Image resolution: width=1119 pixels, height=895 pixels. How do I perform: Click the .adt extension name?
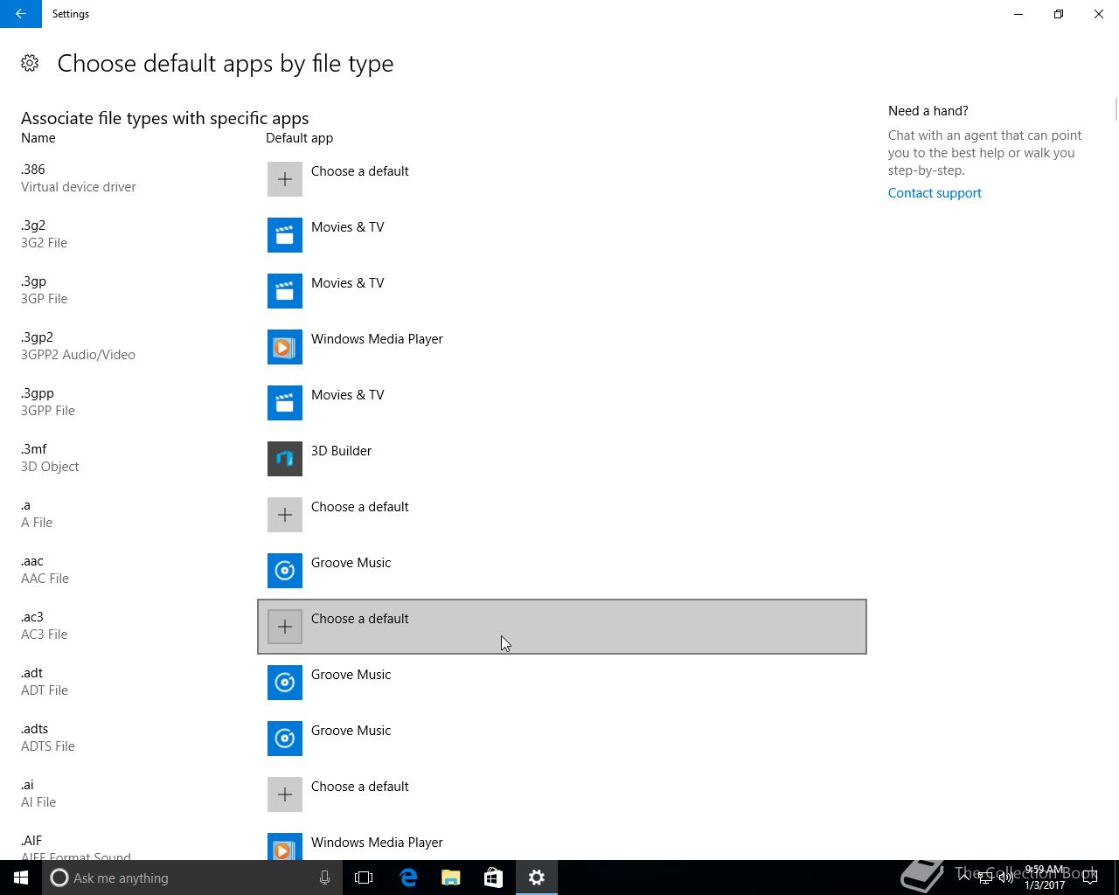(x=32, y=673)
